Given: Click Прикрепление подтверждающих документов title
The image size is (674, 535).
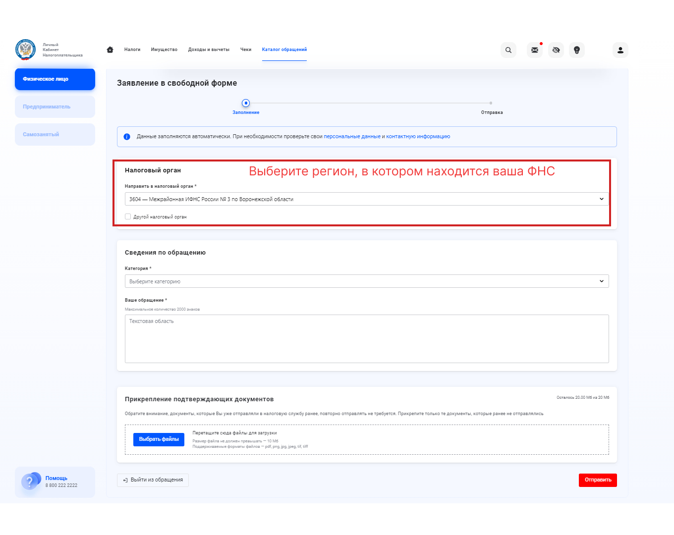Looking at the screenshot, I should 199,399.
